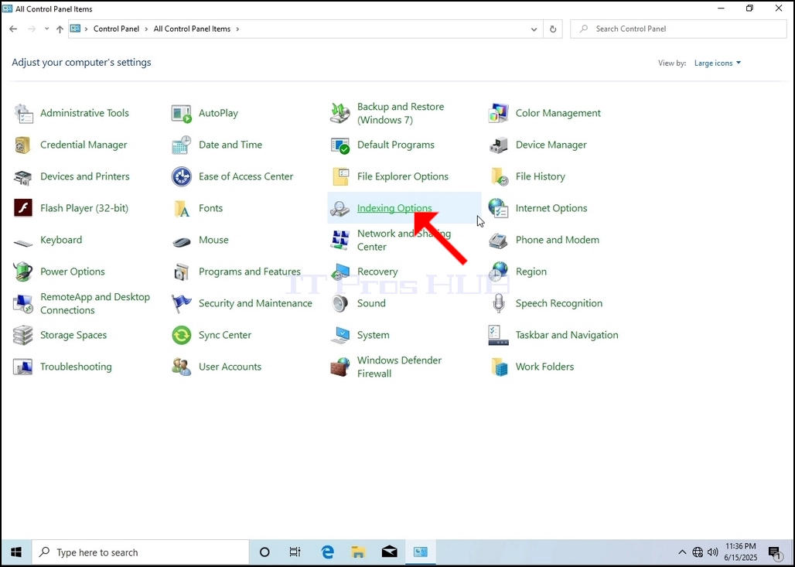Open RemoteApp and Desktop Connections icon
This screenshot has width=795, height=567.
(x=23, y=303)
